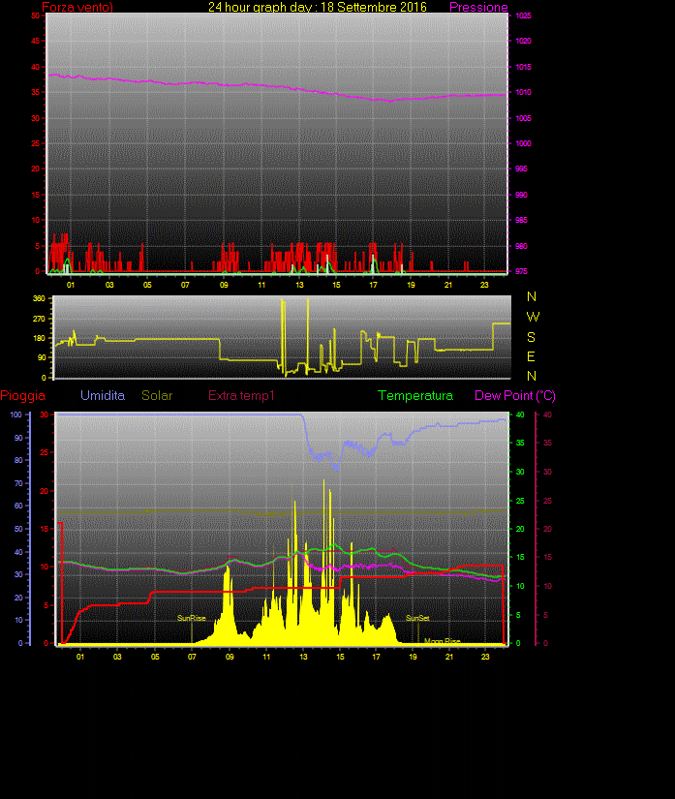The width and height of the screenshot is (675, 799).
Task: Click the W compass direction letter
Action: tap(532, 317)
